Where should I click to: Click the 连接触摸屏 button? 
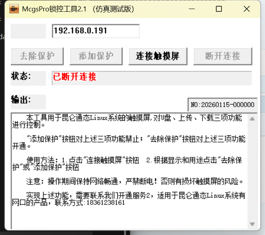click(157, 56)
